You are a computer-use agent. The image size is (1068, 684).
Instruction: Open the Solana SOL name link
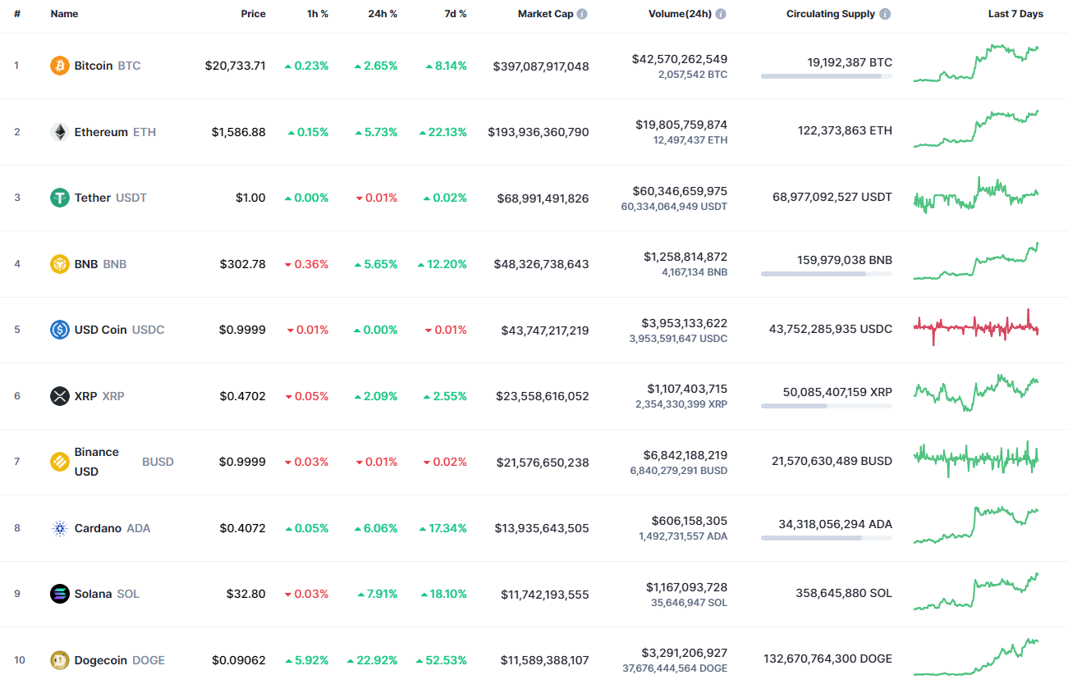(x=94, y=594)
